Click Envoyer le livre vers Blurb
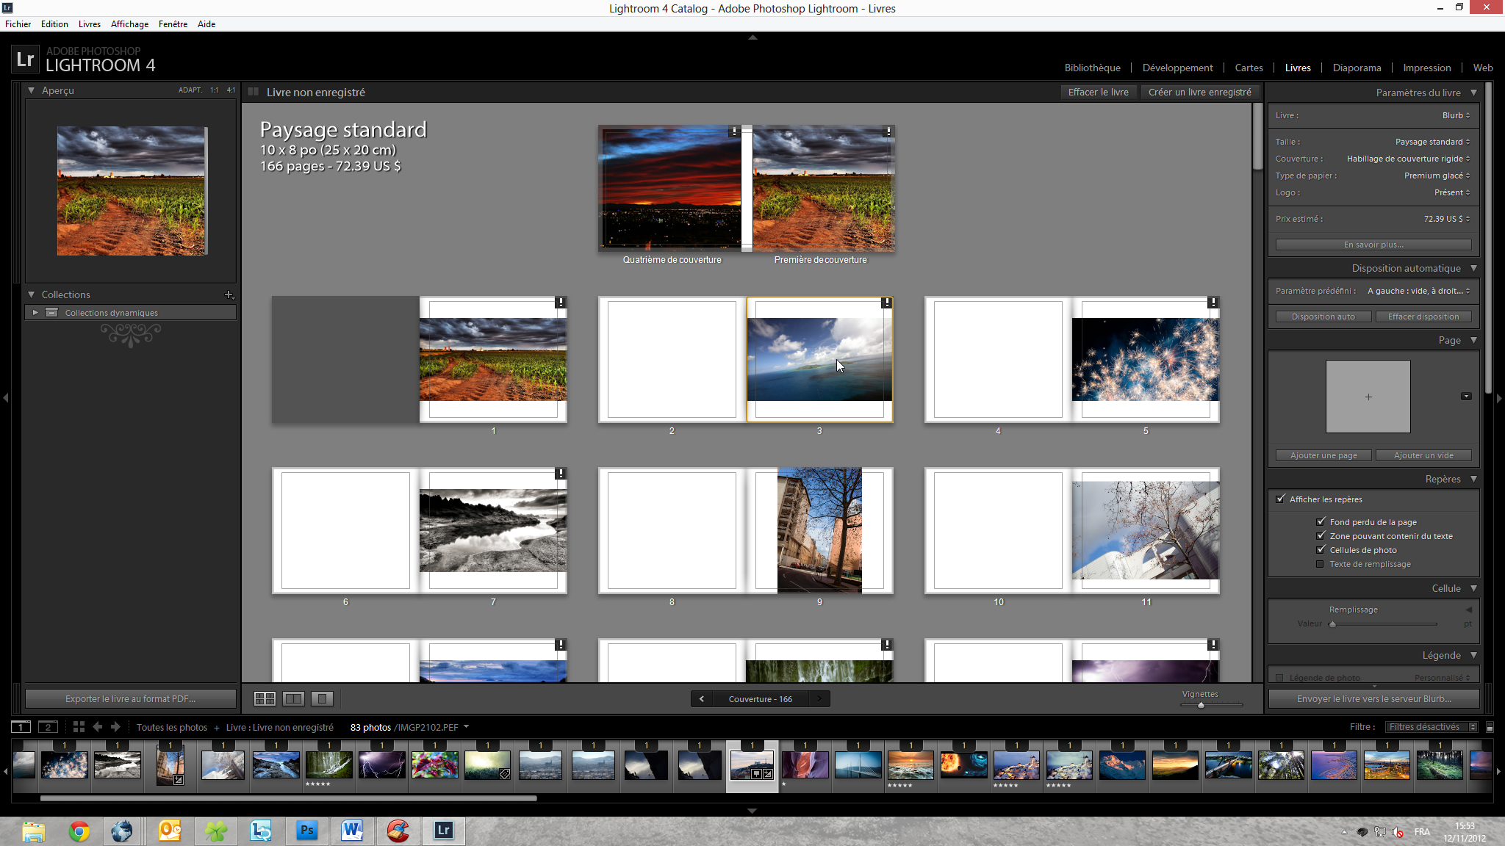 pyautogui.click(x=1373, y=699)
